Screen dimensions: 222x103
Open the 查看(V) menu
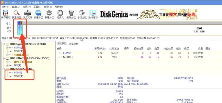pos(48,7)
